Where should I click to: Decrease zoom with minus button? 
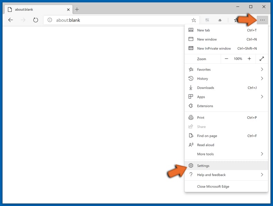point(226,59)
